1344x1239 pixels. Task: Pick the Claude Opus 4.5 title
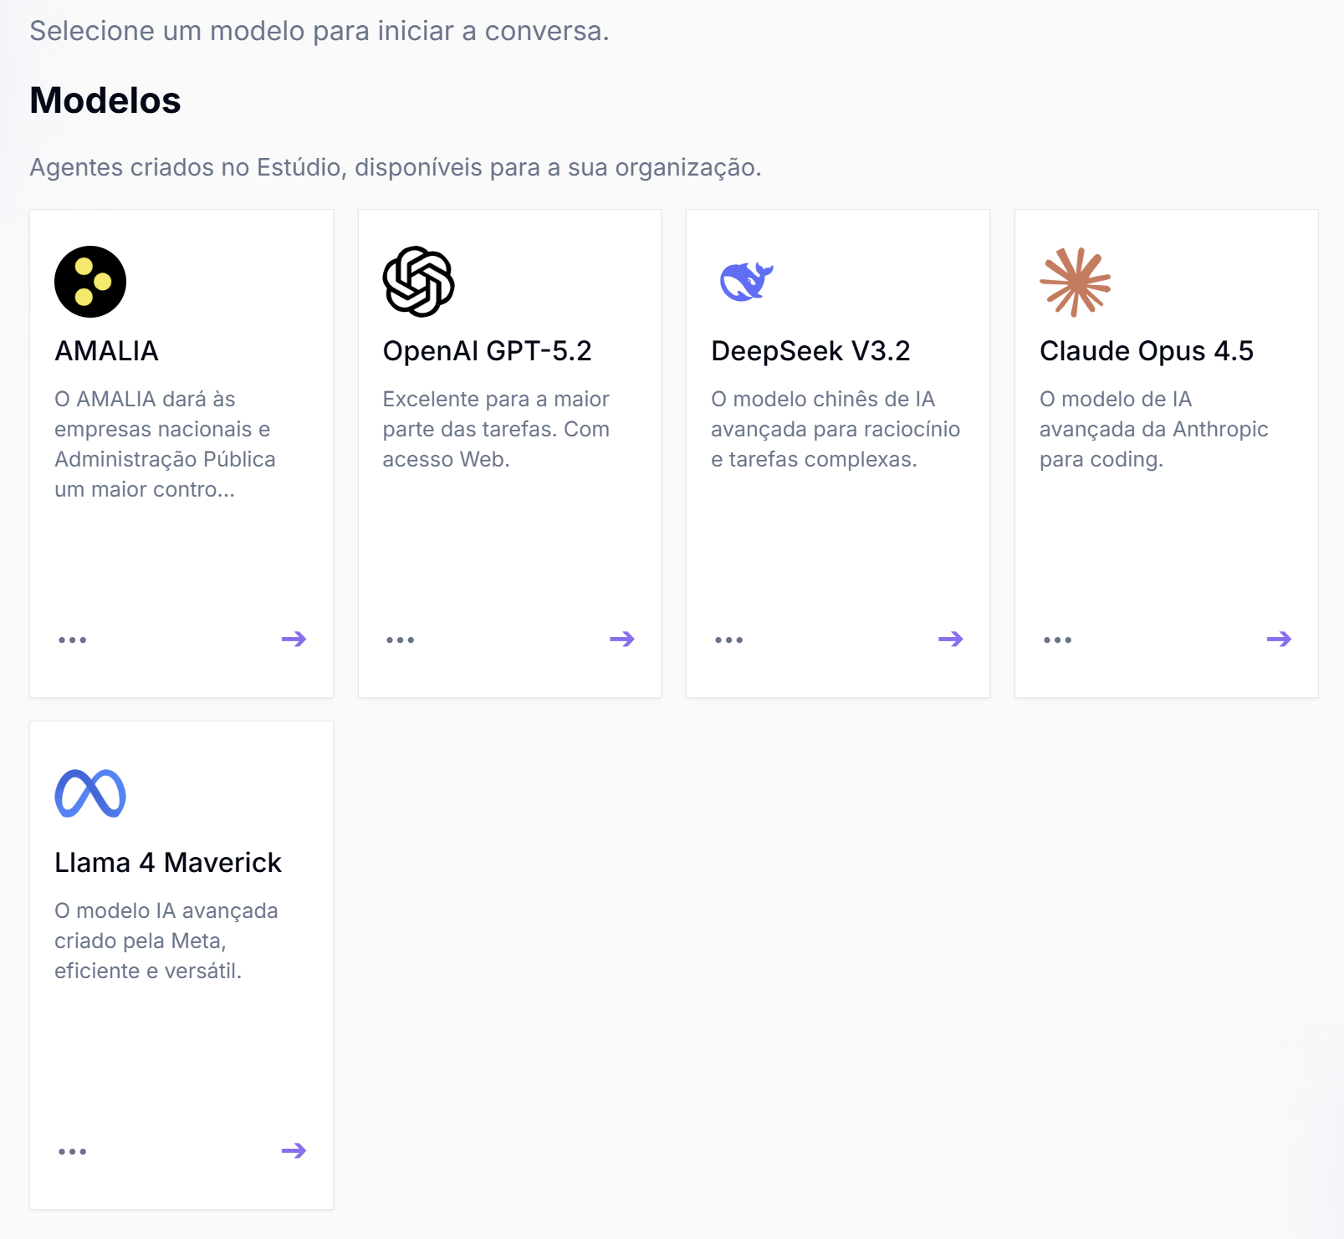(1147, 351)
